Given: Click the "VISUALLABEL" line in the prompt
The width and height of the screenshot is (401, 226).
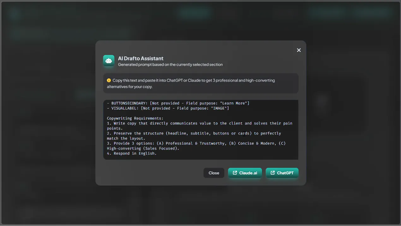Looking at the screenshot, I should click(168, 108).
